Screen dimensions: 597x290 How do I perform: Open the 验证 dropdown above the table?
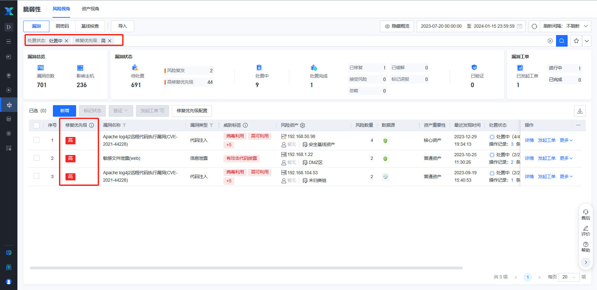click(121, 111)
